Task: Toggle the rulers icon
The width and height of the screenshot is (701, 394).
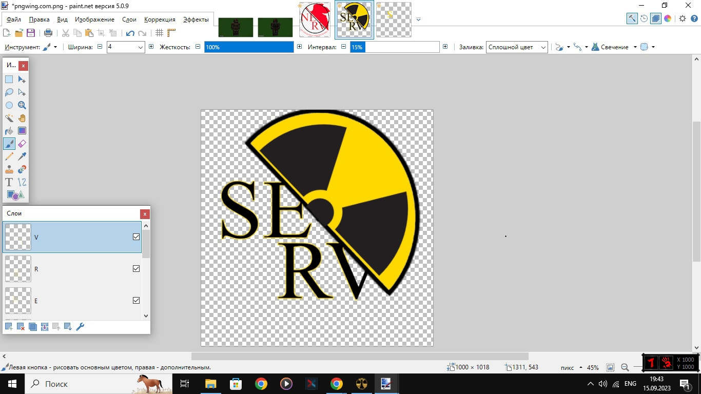Action: pyautogui.click(x=171, y=33)
